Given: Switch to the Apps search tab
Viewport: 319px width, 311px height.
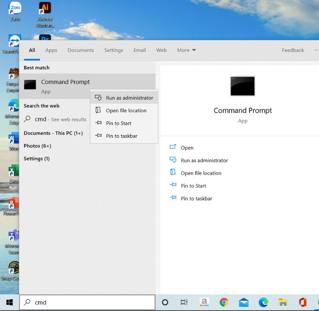Looking at the screenshot, I should tap(51, 50).
